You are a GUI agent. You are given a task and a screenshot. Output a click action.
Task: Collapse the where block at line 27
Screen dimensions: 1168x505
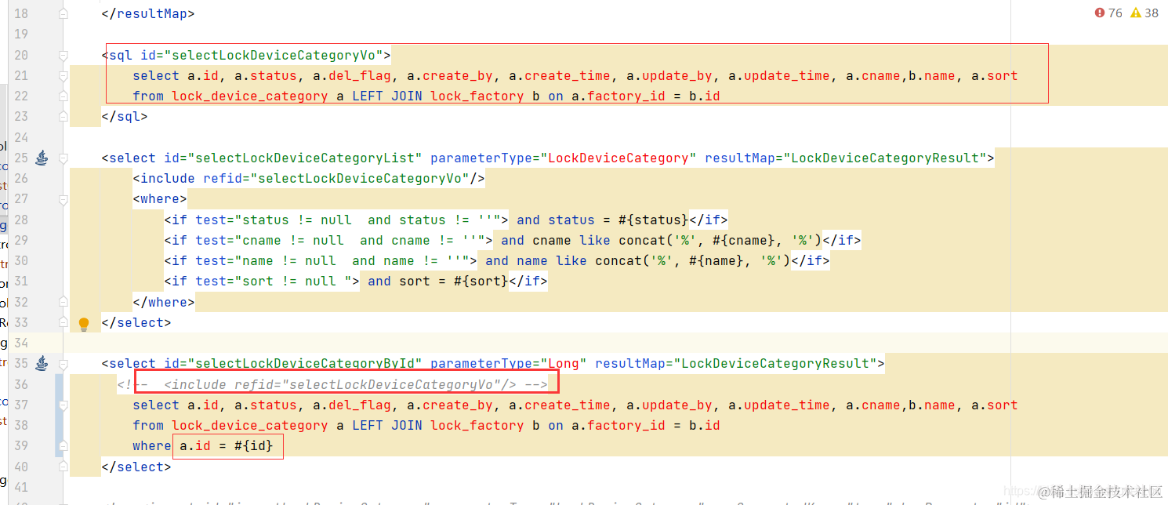(63, 199)
